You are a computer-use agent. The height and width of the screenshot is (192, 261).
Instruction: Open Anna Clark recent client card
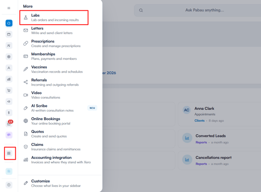pyautogui.click(x=219, y=114)
